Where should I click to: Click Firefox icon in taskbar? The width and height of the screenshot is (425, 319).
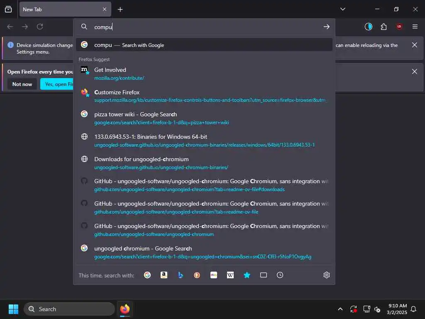125,309
